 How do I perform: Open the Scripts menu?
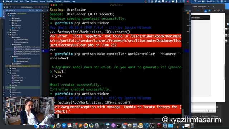42,1
